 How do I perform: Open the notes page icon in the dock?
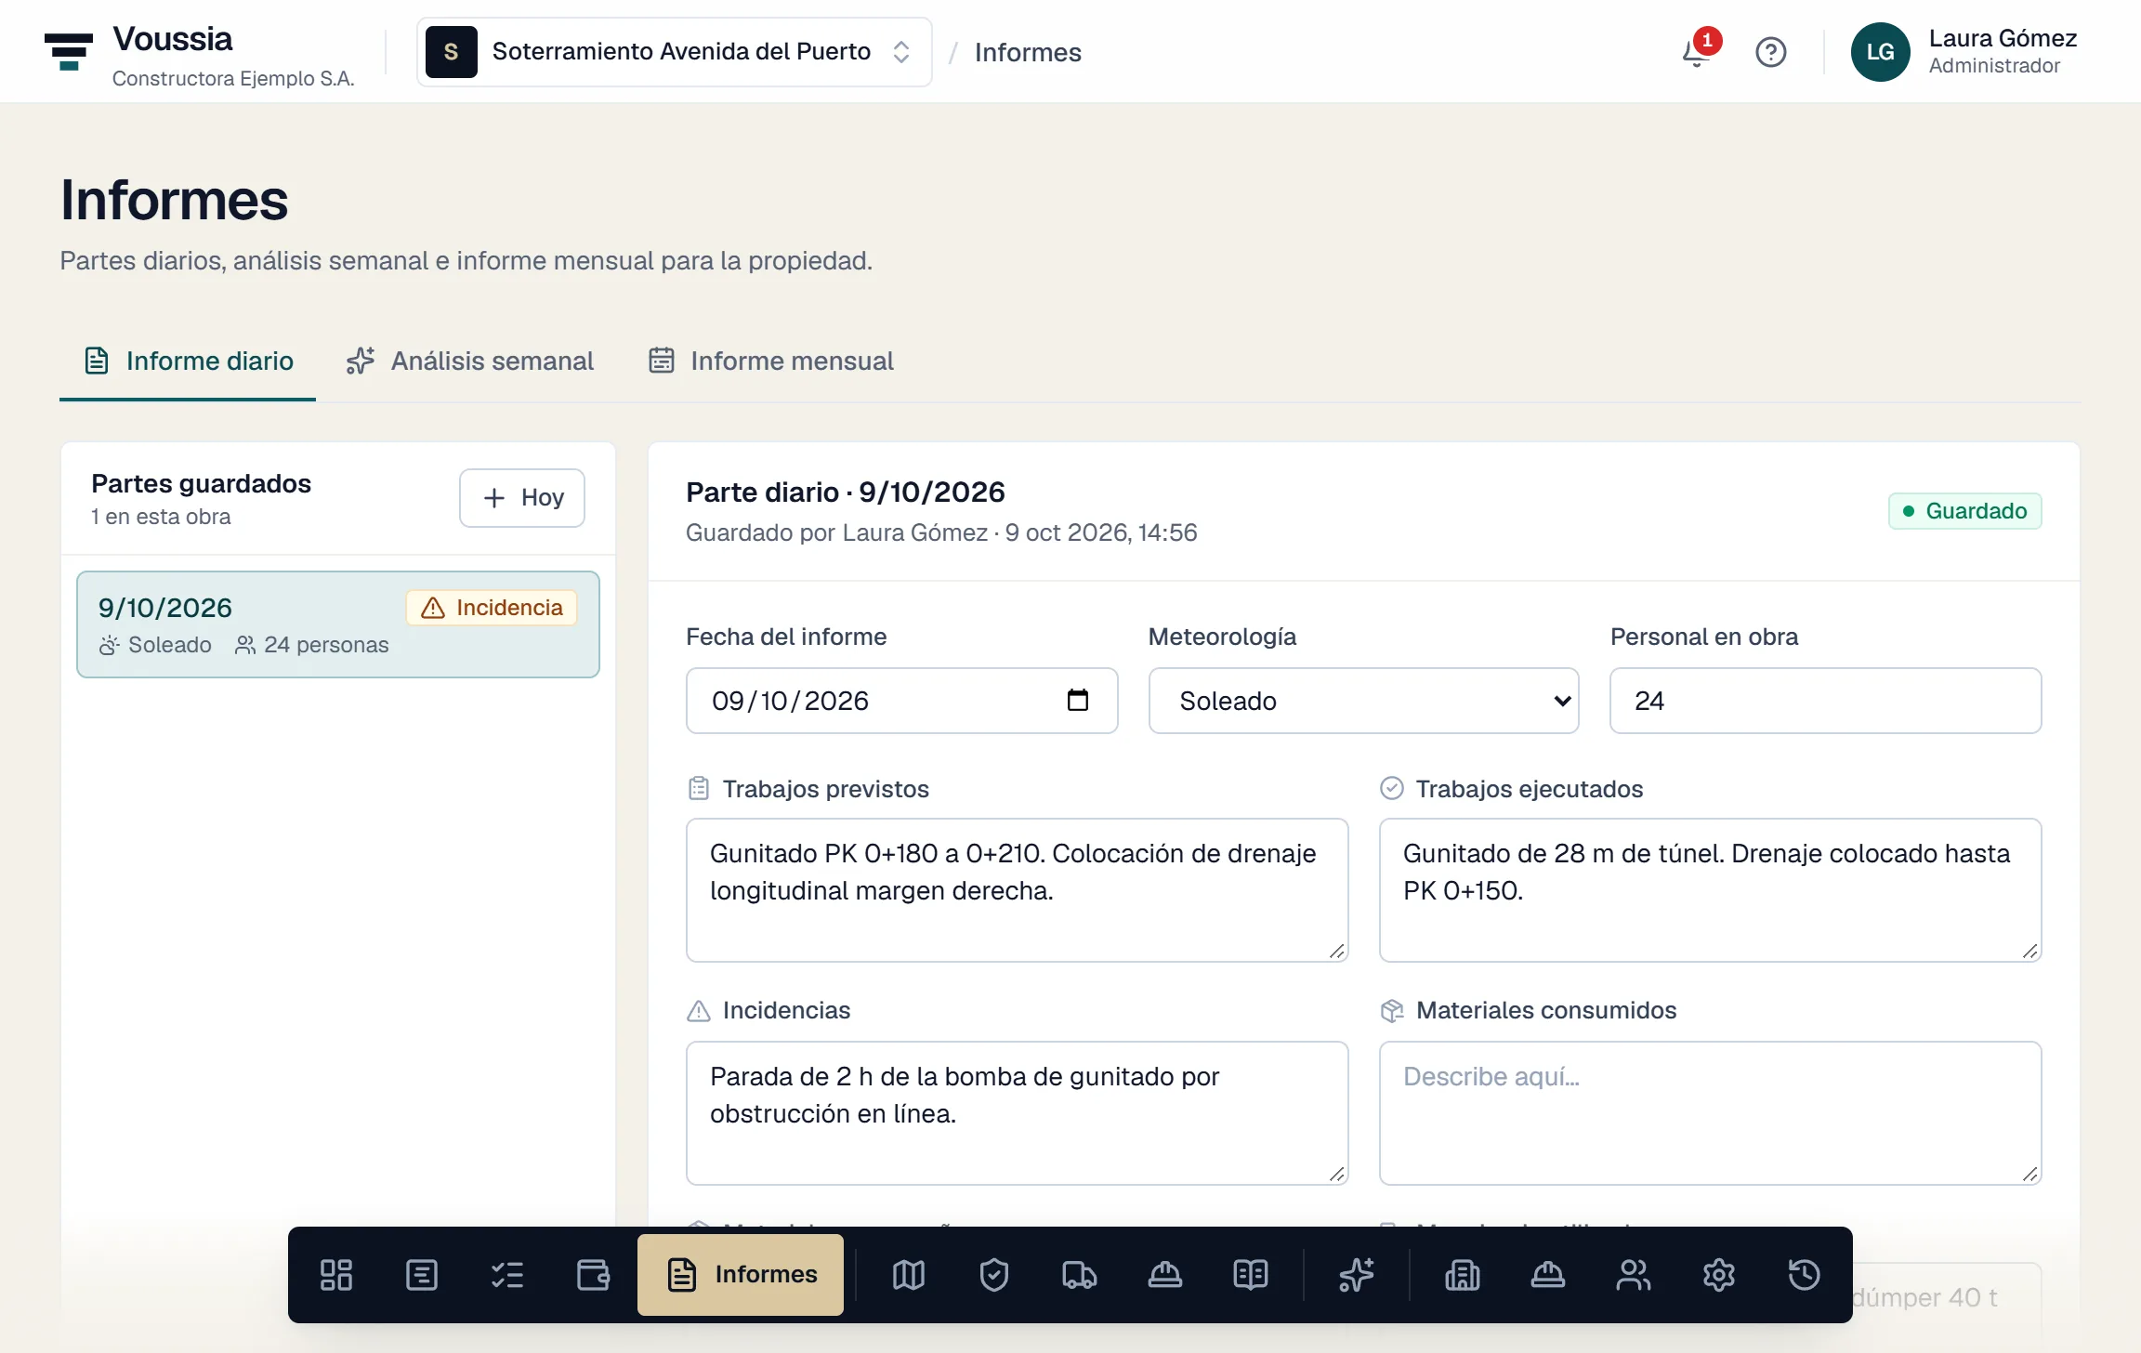click(422, 1275)
